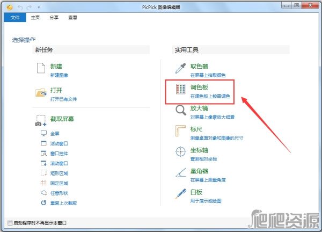Switch to the 主页 tab
The width and height of the screenshot is (322, 232).
pyautogui.click(x=35, y=18)
